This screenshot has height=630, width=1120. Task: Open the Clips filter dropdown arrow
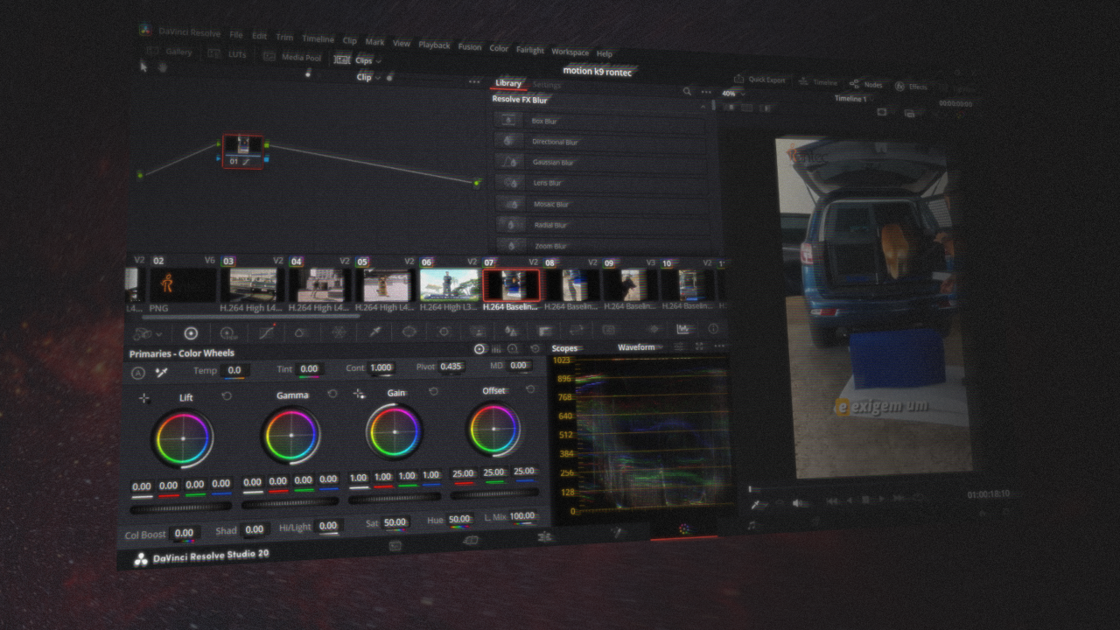(x=378, y=61)
